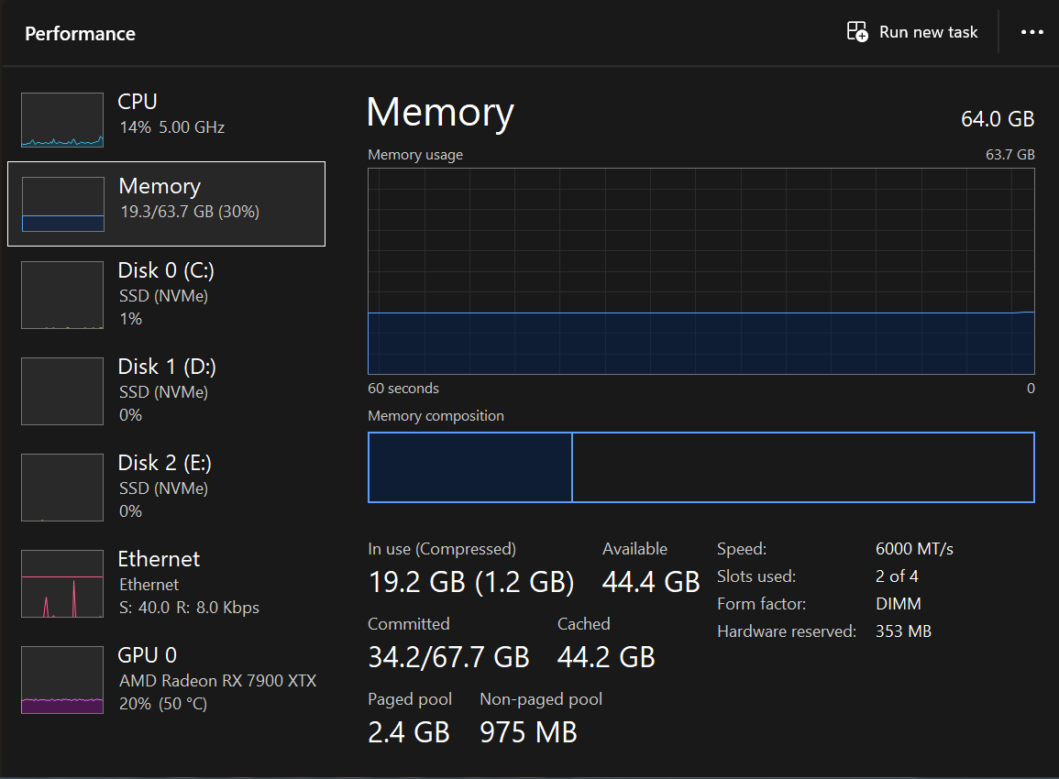Click the Slots used value 2 of 4
The width and height of the screenshot is (1059, 779).
tap(897, 576)
